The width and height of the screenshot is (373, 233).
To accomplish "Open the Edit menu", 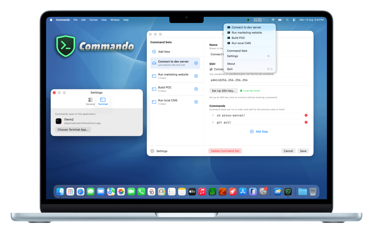I will [83, 20].
